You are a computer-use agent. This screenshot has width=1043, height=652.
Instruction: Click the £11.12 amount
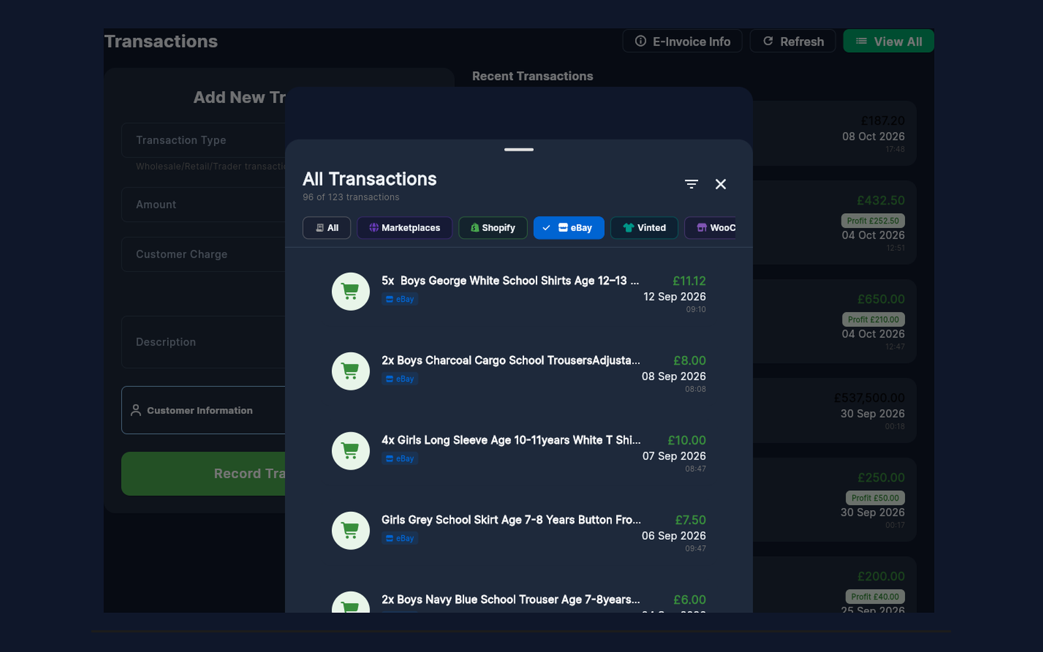(x=689, y=281)
